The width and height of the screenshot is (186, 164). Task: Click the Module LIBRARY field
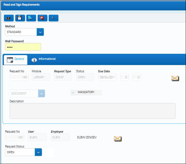pos(41,77)
